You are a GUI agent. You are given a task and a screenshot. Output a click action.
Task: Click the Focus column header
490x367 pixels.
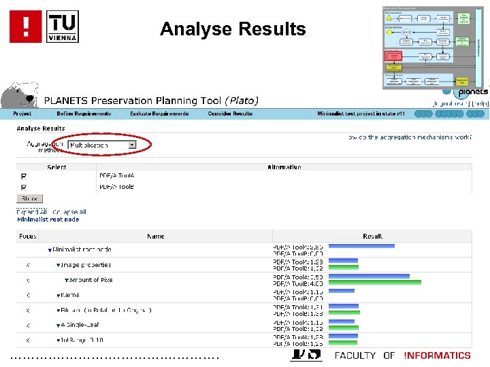tap(27, 237)
